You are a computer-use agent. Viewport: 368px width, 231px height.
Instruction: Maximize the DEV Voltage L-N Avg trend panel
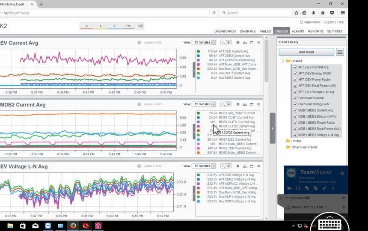(252, 166)
